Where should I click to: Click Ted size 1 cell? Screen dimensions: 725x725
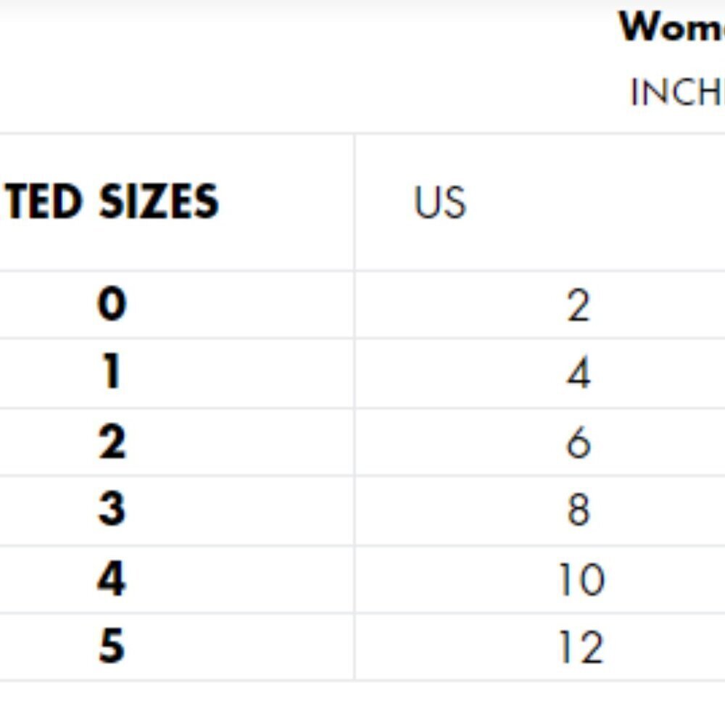177,373
